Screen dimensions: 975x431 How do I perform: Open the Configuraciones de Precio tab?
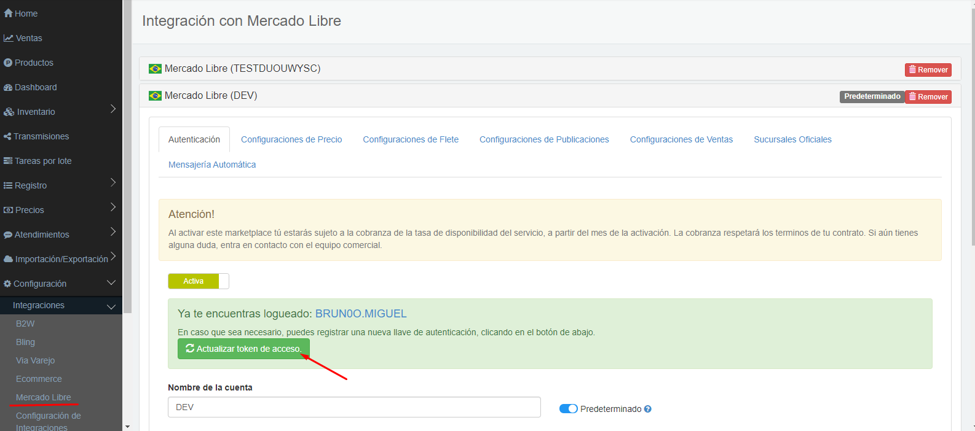pyautogui.click(x=291, y=139)
